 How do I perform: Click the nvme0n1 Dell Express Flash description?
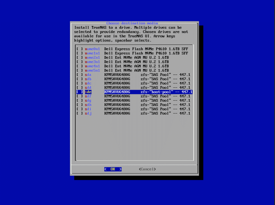pyautogui.click(x=146, y=49)
